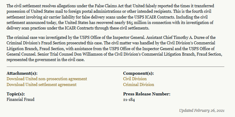Click the Updated February 26, 2021 date
This screenshot has height=117, width=235.
pos(202,111)
